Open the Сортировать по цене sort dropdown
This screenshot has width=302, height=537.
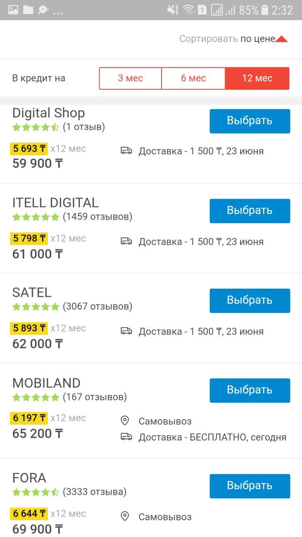pos(234,39)
